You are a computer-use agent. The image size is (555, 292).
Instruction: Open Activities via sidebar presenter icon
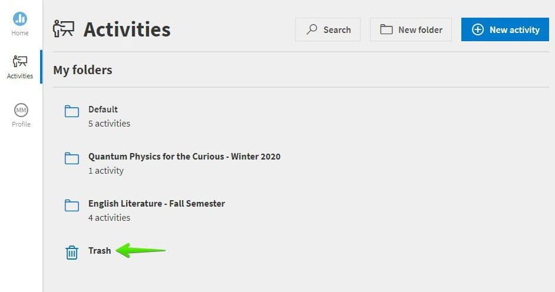(x=20, y=61)
